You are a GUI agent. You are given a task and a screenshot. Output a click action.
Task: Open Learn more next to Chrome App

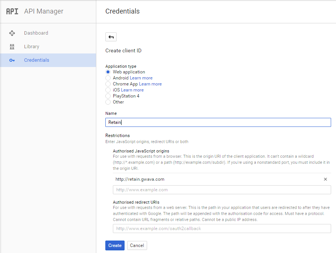tap(150, 84)
